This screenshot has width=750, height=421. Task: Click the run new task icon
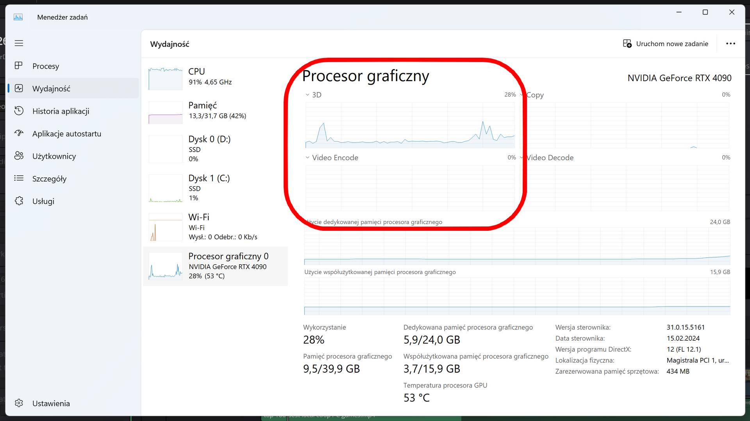pos(627,44)
